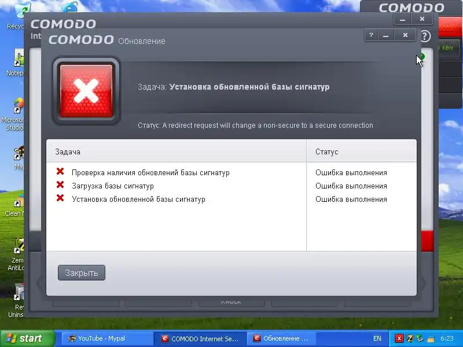This screenshot has width=463, height=347.
Task: Select the Revo Uninstaller desktop shortcut
Action: pyautogui.click(x=16, y=300)
